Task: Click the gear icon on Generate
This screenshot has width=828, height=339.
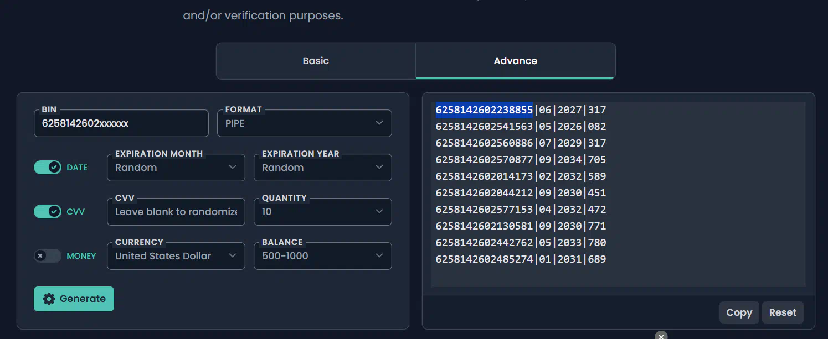Action: 49,299
